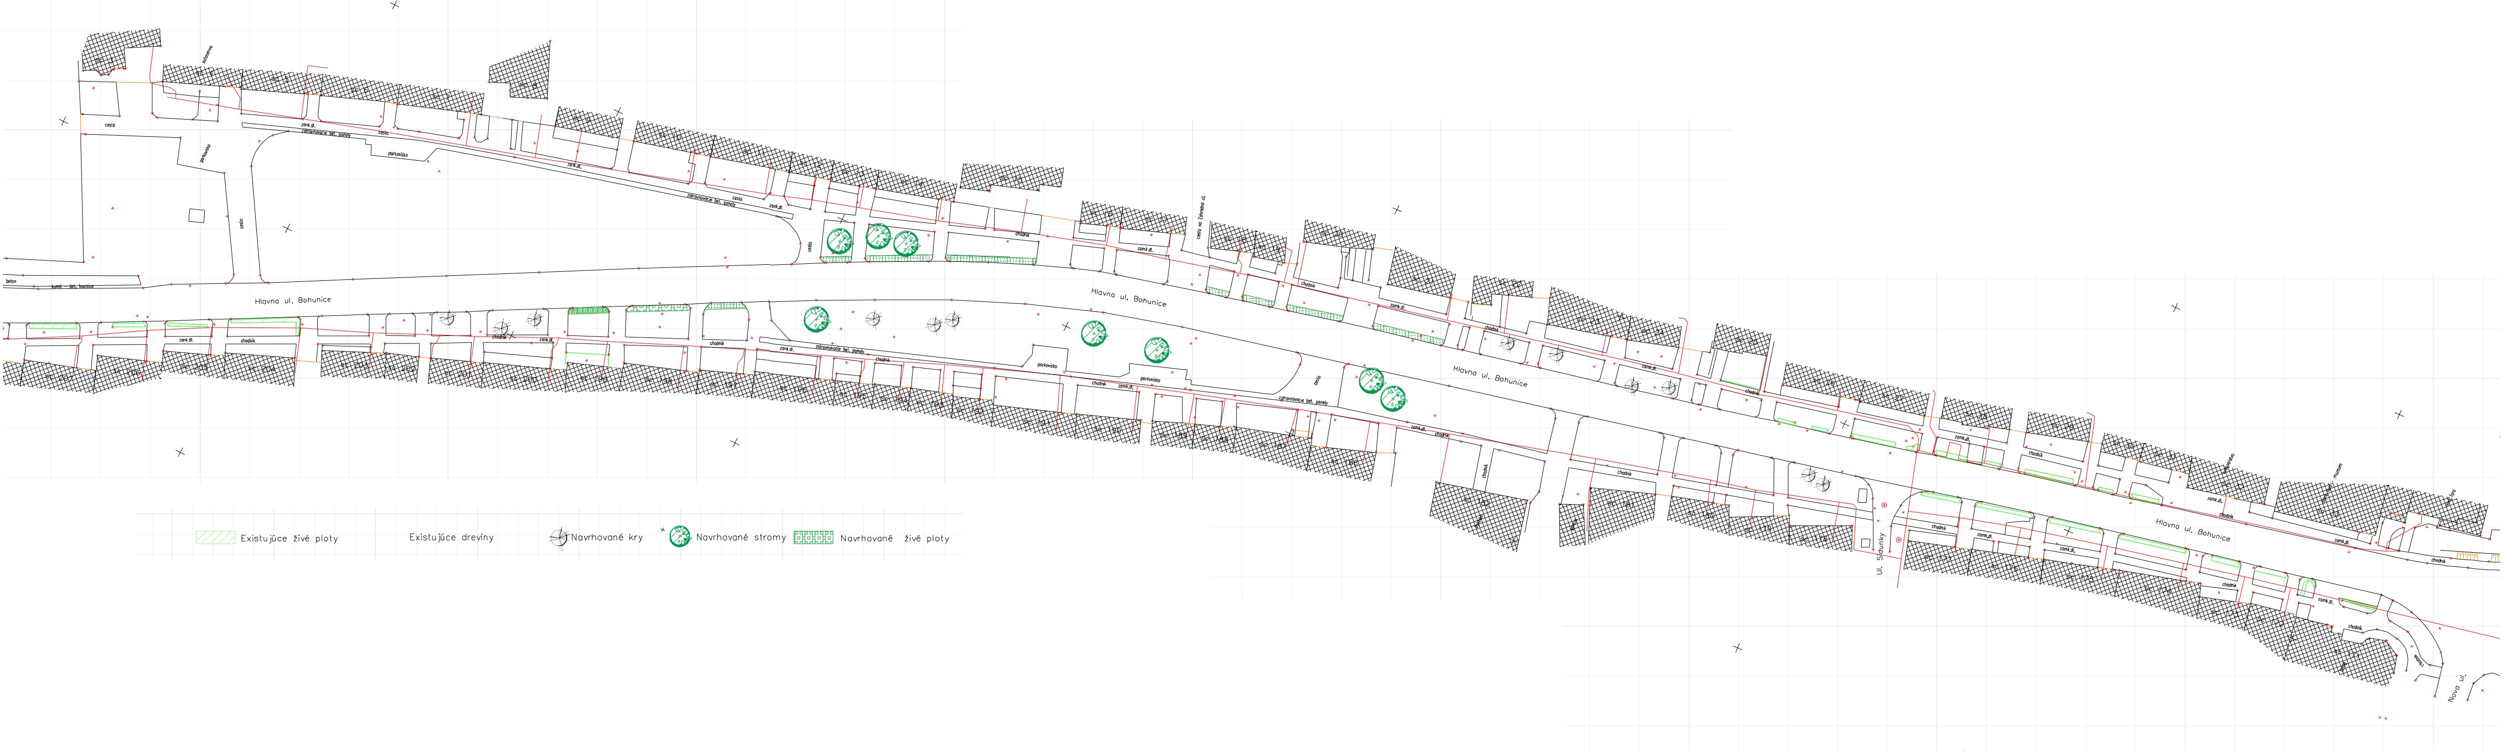
Task: Click the Navrhované kry legend label text
Action: pos(608,537)
